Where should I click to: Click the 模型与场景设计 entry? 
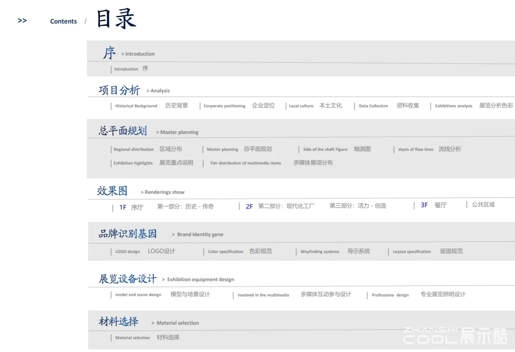pyautogui.click(x=190, y=294)
